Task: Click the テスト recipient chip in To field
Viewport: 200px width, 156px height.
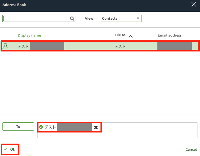Action: (50, 127)
